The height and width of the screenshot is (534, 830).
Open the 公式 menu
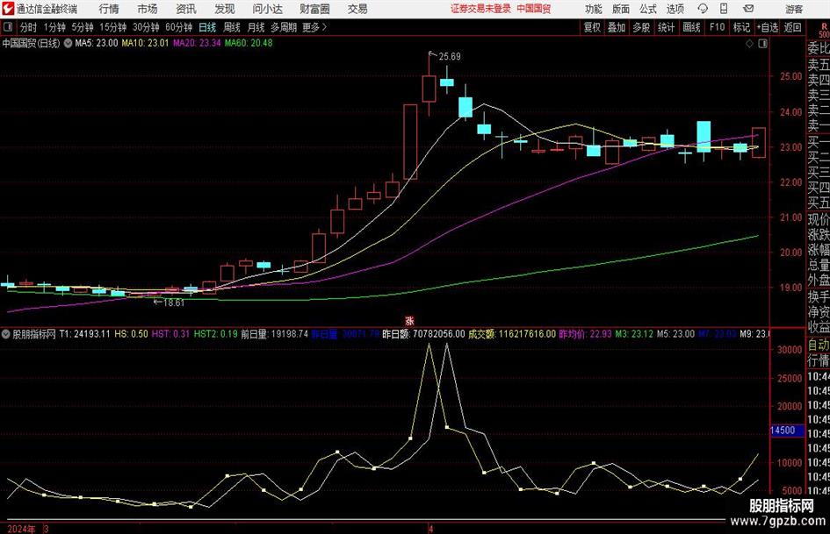coord(648,9)
